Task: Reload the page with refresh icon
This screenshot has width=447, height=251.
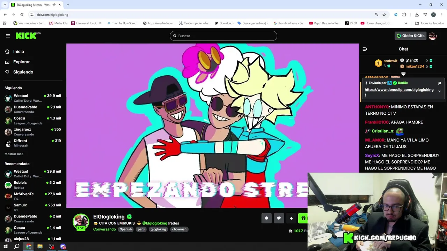Action: tap(22, 15)
